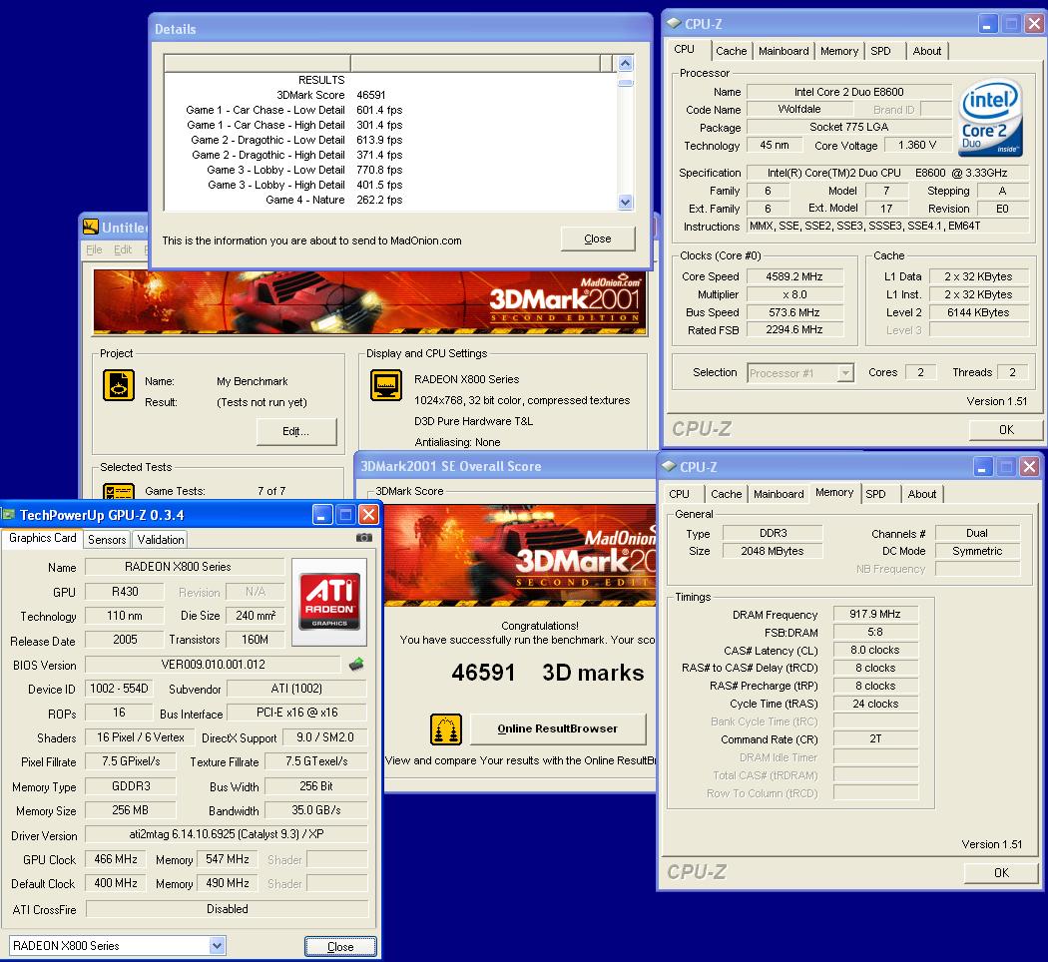Click the Bus Interface PCI-E x16 field
Screen dimensions: 1048x962
pos(296,713)
